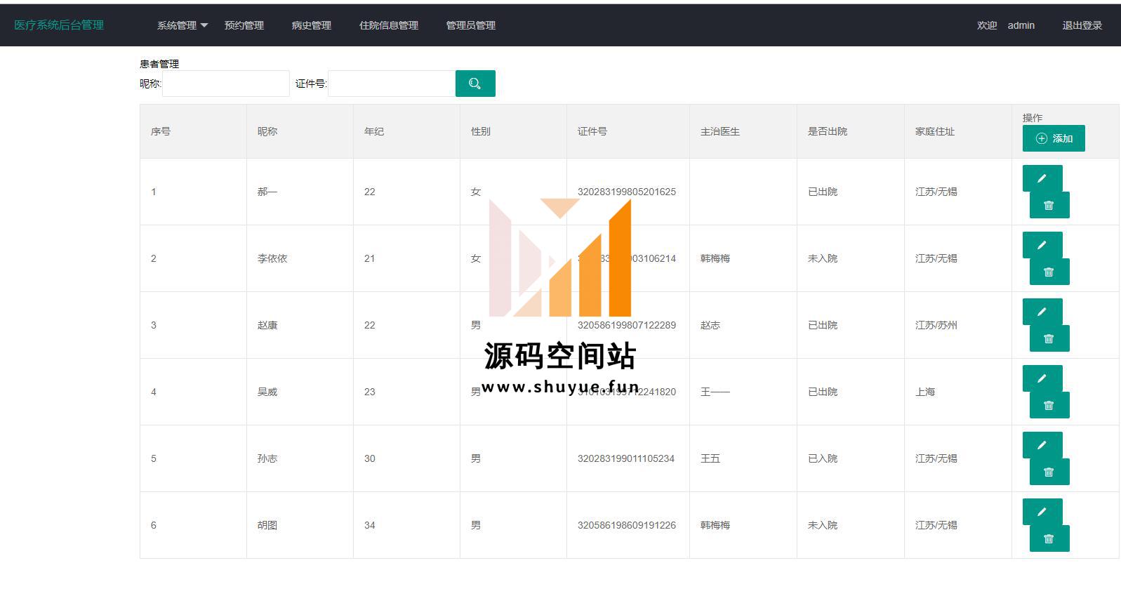Click the magnifier search button
The image size is (1121, 596).
click(x=475, y=84)
